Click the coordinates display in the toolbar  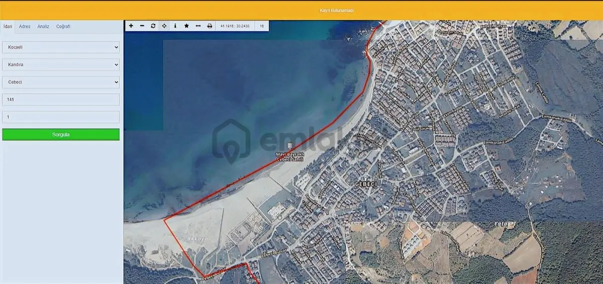[x=235, y=26]
